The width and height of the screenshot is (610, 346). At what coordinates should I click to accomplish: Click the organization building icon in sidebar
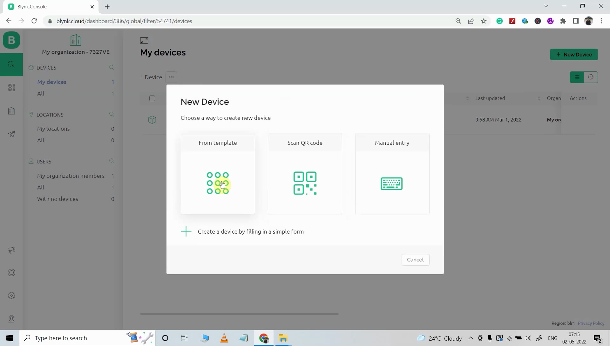point(11,110)
